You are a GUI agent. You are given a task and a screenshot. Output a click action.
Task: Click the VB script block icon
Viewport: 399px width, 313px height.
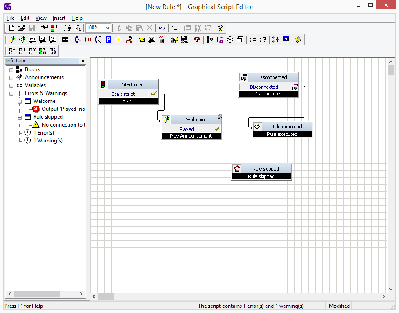click(286, 40)
